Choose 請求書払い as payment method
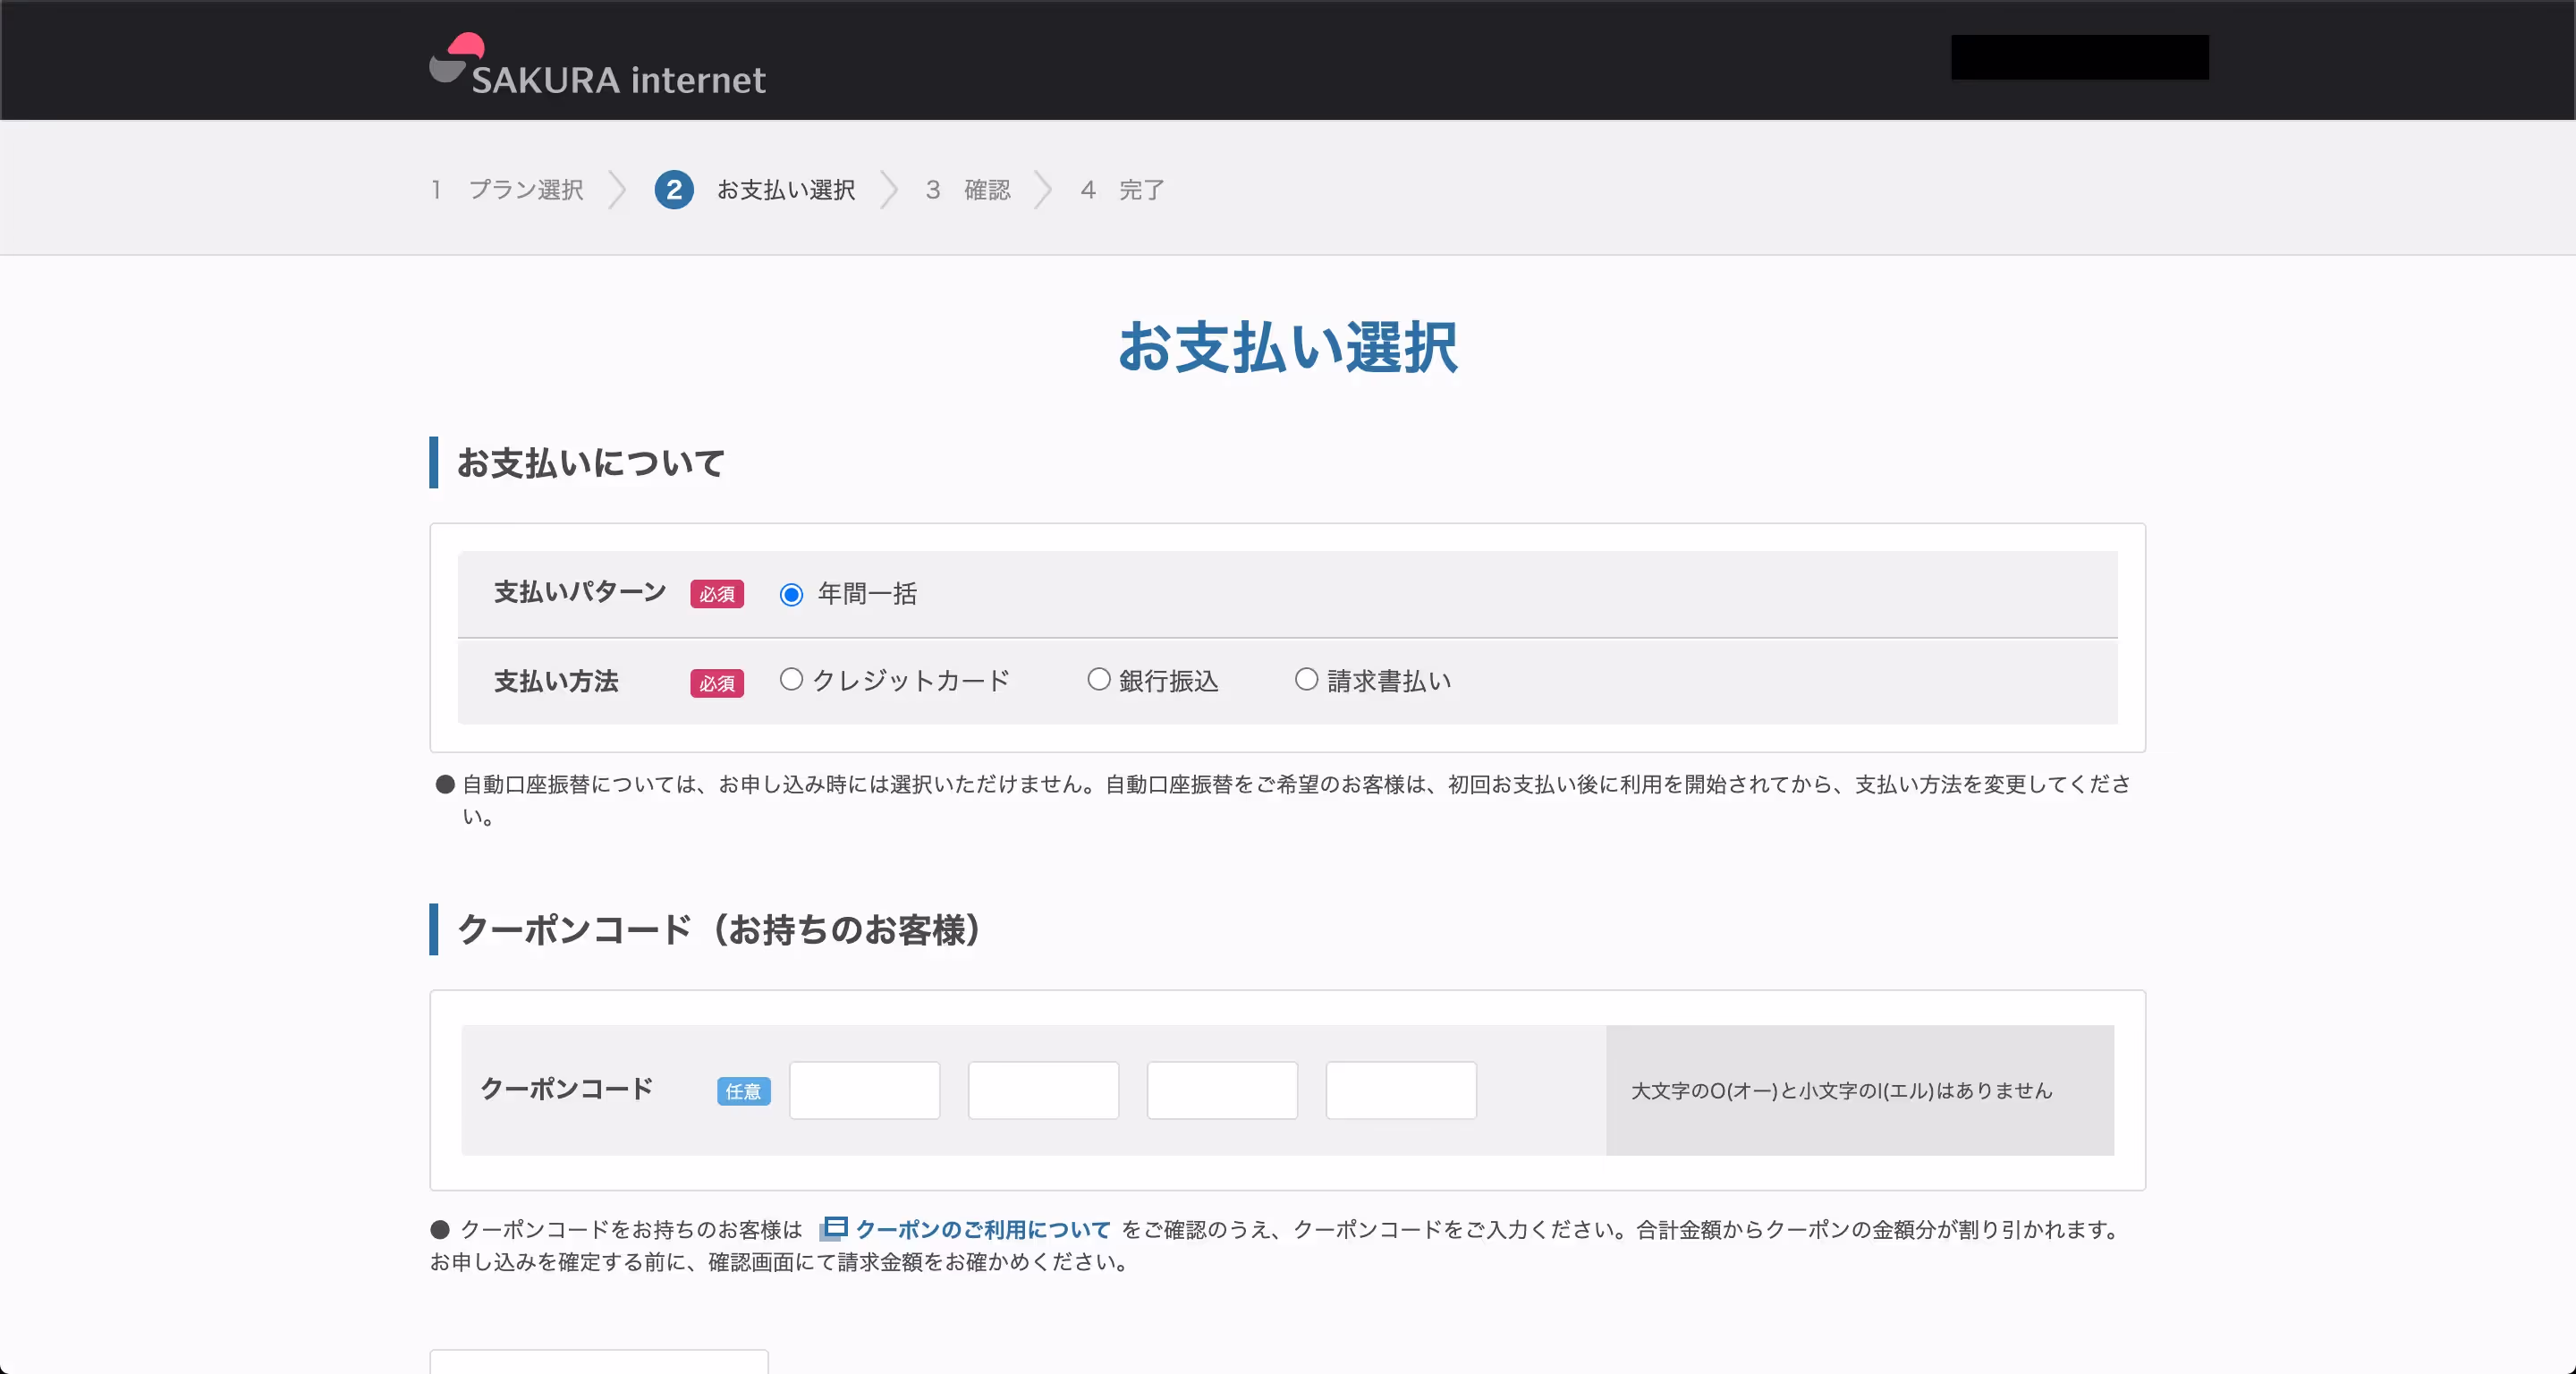The image size is (2576, 1374). pyautogui.click(x=1306, y=680)
